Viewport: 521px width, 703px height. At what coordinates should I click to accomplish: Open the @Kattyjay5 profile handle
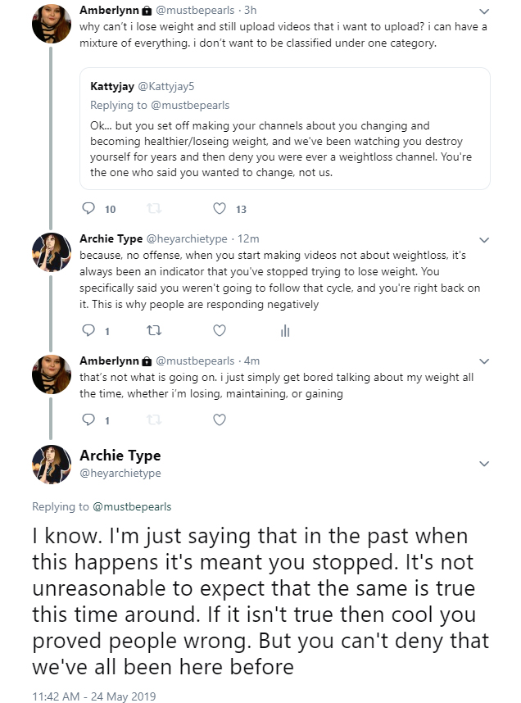point(166,87)
